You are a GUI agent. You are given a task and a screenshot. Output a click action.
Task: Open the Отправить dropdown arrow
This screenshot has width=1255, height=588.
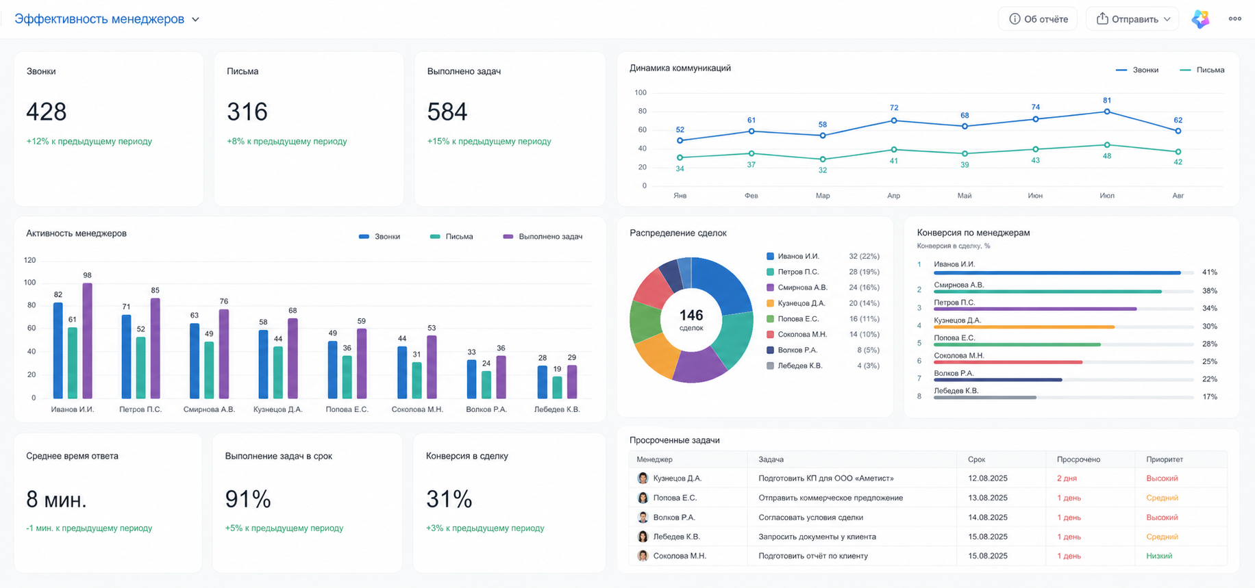(1167, 19)
